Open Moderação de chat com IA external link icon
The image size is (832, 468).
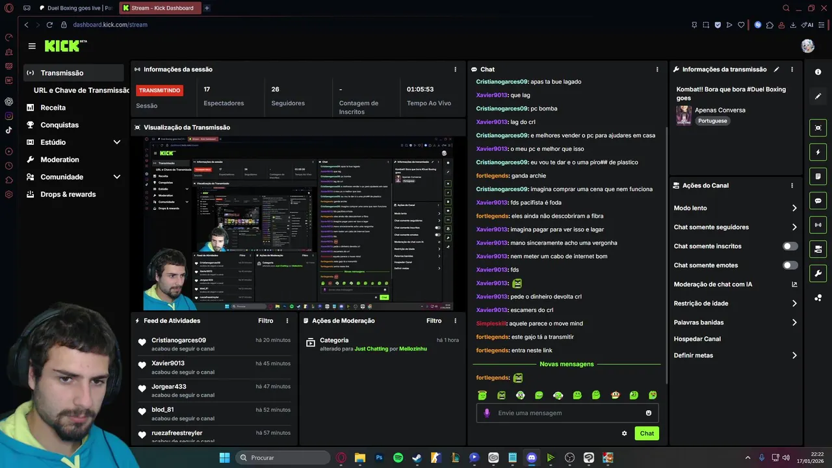pos(794,285)
